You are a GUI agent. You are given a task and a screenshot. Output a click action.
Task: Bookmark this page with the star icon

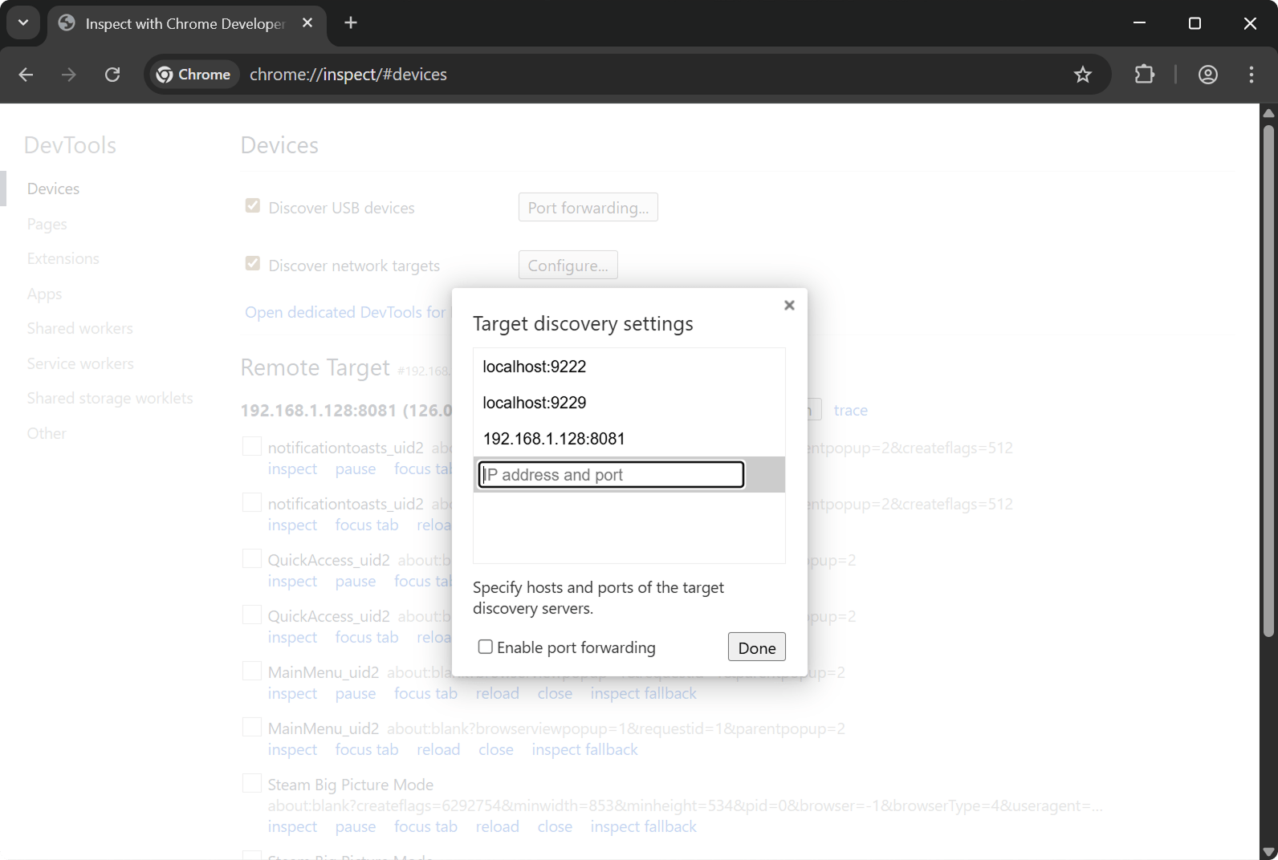click(x=1083, y=75)
